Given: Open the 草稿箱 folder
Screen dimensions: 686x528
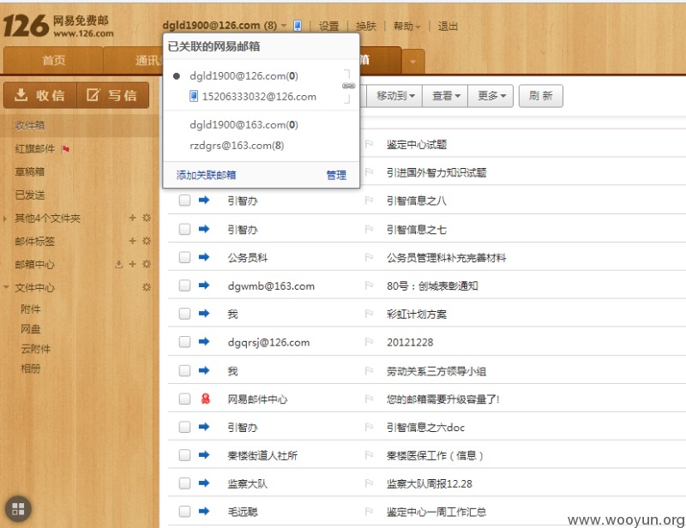Looking at the screenshot, I should point(30,171).
